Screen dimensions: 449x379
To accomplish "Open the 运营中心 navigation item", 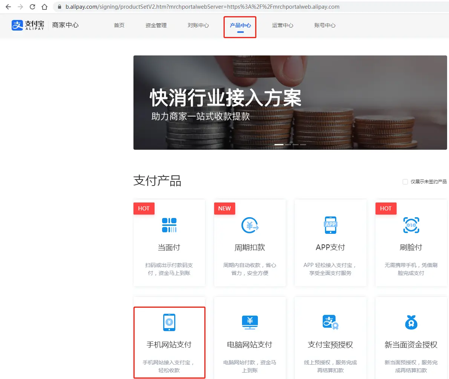I will click(283, 26).
